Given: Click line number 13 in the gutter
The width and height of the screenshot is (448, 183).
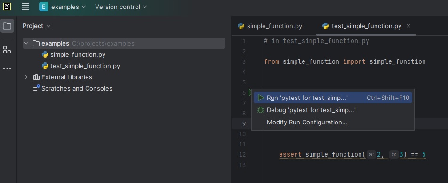Looking at the screenshot, I should pos(242,165).
